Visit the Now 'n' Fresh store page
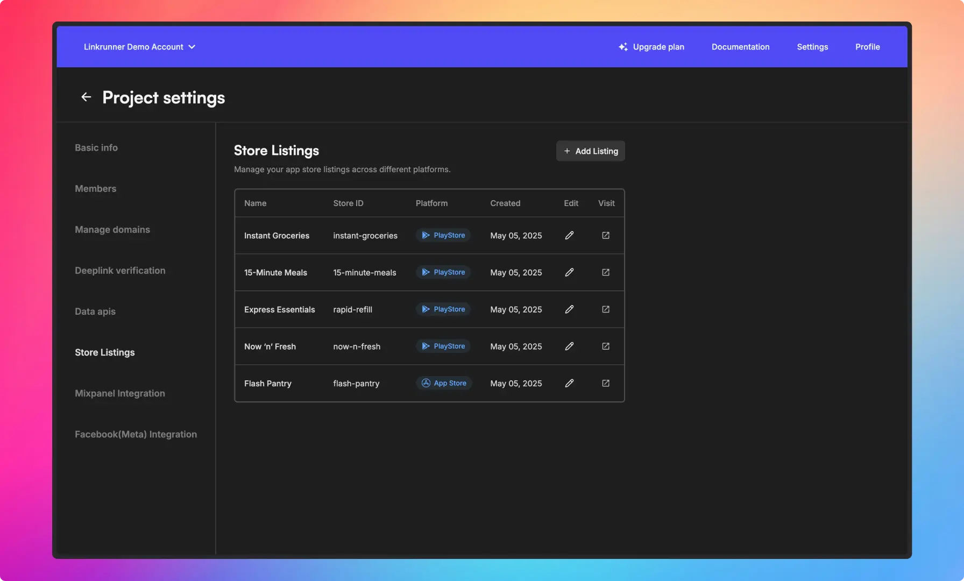Viewport: 964px width, 581px height. pos(606,346)
